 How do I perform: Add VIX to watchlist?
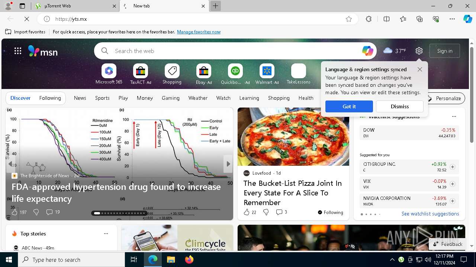tap(453, 184)
